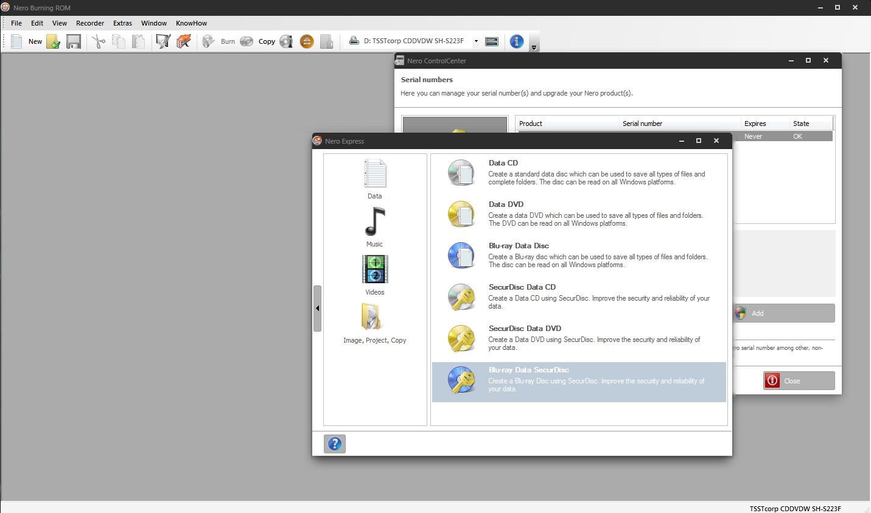The height and width of the screenshot is (513, 871).
Task: Click the Burn label in toolbar
Action: 228,41
